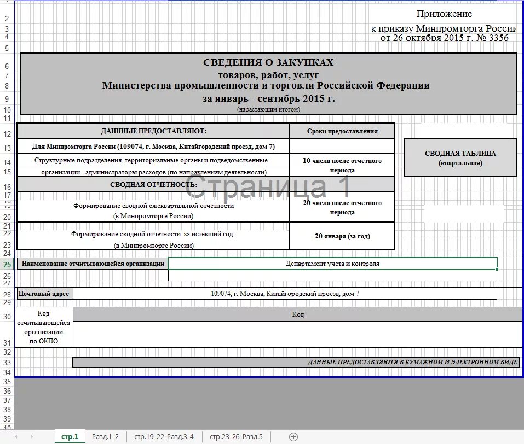Click the Для Минпромторга России address cell
Screen dimensions: 524x444
(x=153, y=147)
